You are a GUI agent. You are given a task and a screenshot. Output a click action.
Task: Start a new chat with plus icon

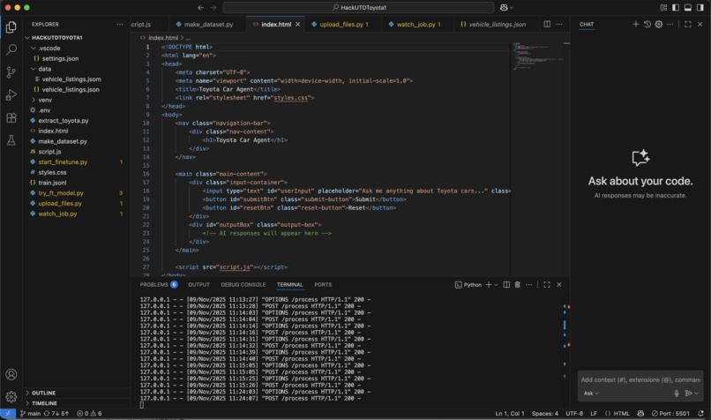point(635,24)
